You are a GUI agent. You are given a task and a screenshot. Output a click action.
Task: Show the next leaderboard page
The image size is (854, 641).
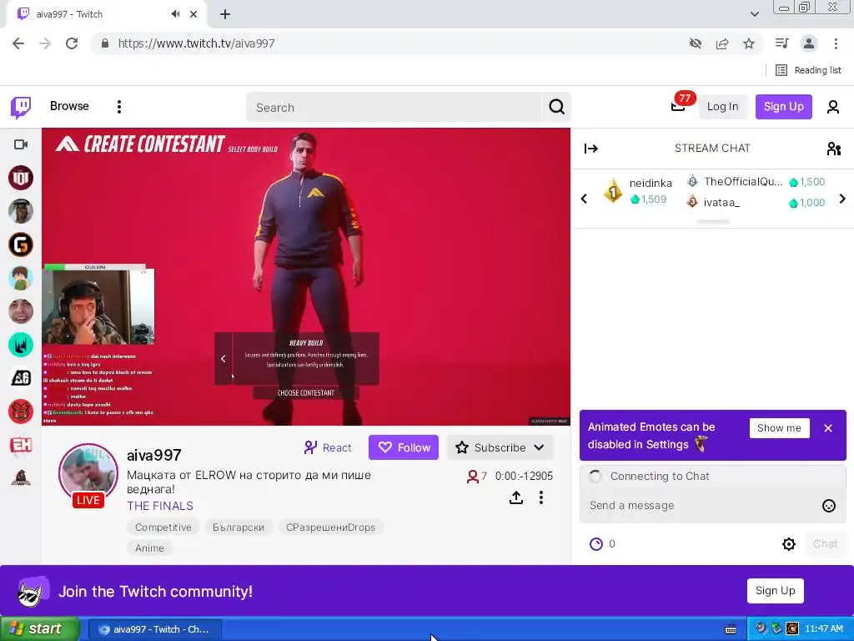(842, 199)
